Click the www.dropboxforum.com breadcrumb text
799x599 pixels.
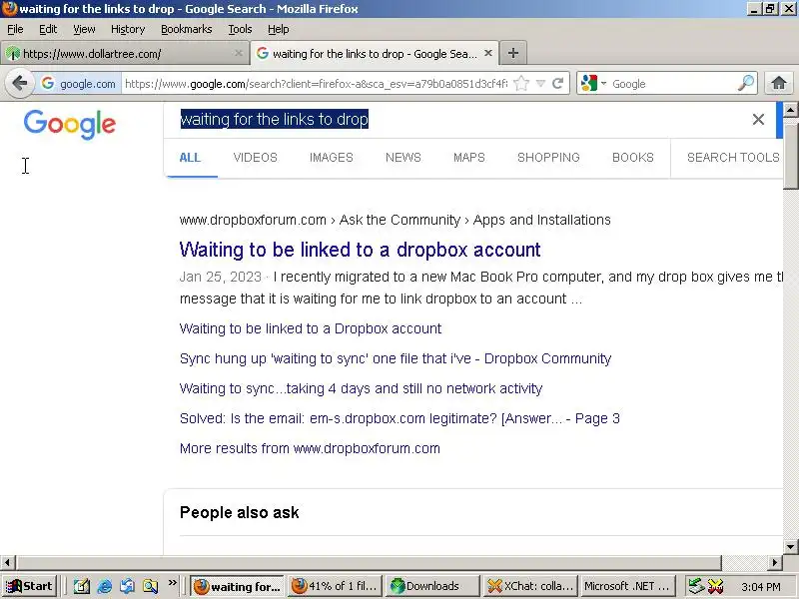click(x=253, y=220)
